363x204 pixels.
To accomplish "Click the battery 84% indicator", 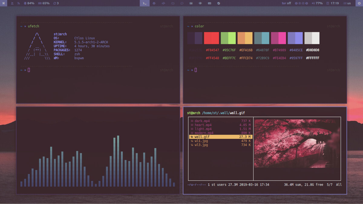I will 29,3.
